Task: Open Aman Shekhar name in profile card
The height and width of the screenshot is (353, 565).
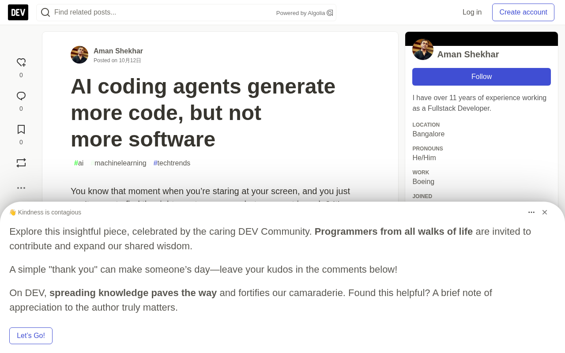Action: click(x=468, y=54)
